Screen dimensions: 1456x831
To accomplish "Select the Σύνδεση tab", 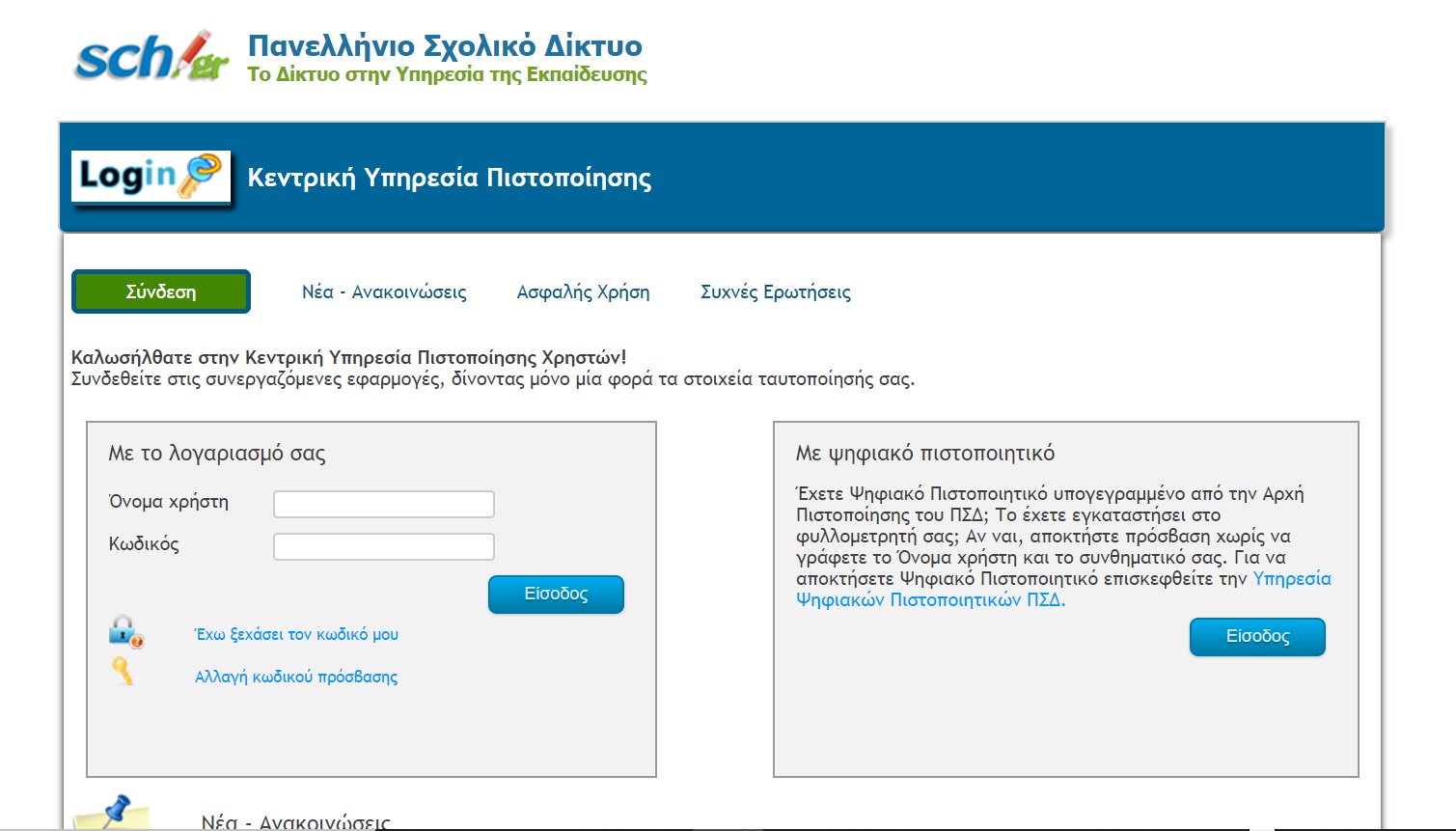I will [161, 291].
